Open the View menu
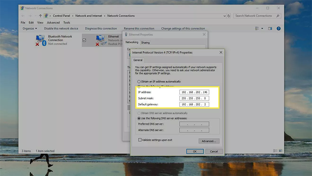312x176 pixels. (40, 23)
